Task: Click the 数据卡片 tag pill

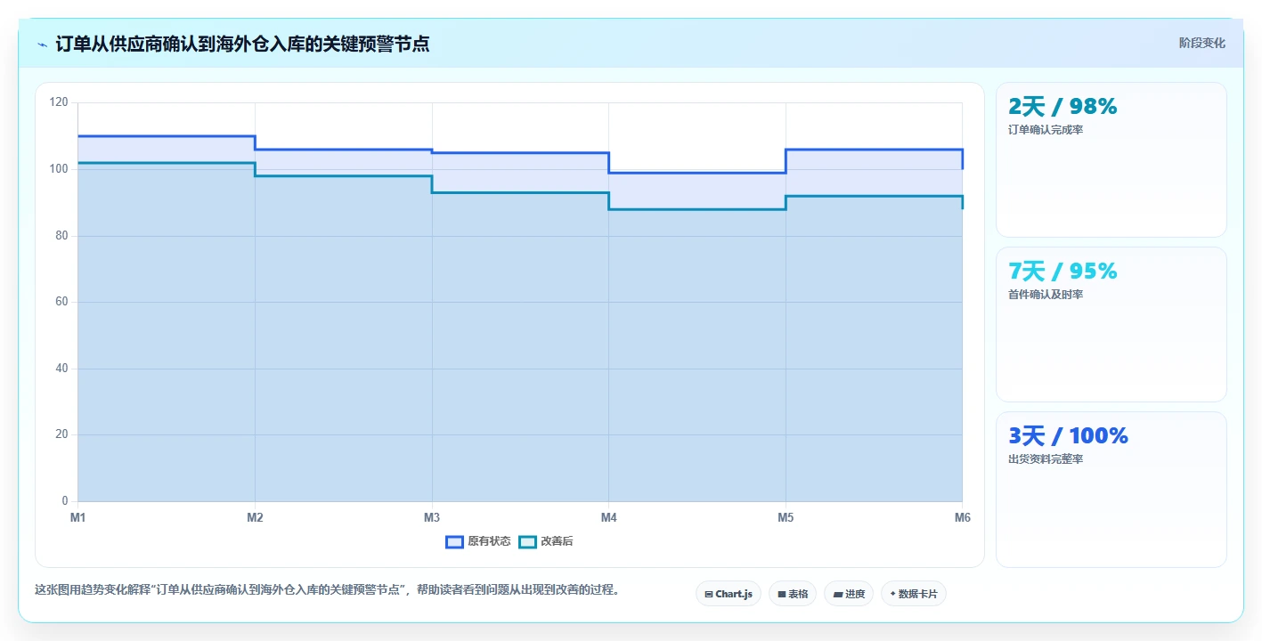Action: point(914,594)
